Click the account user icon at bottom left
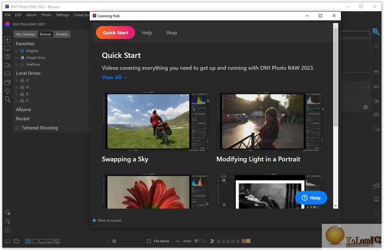Image resolution: width=385 pixels, height=250 pixels. coord(7,221)
